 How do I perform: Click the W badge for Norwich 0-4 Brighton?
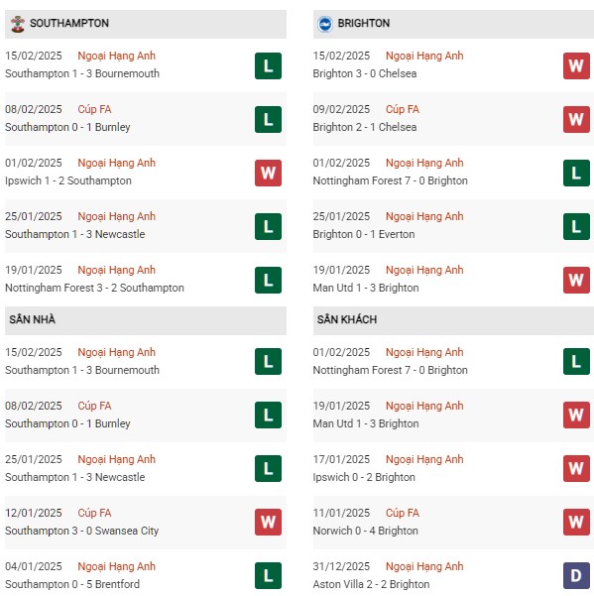pos(576,522)
